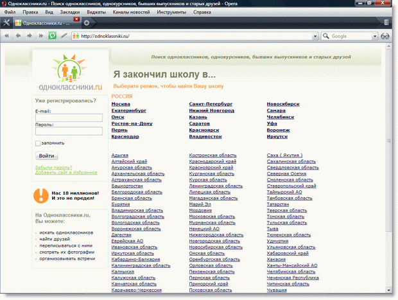Open the Татарстан region link

pyautogui.click(x=278, y=204)
